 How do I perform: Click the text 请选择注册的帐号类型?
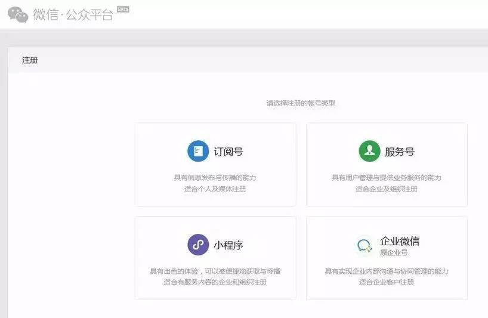click(301, 103)
